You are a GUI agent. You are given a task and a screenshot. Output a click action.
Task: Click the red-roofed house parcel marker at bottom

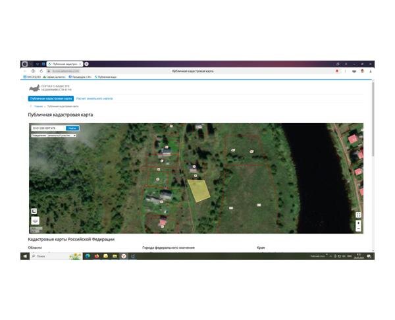(163, 227)
